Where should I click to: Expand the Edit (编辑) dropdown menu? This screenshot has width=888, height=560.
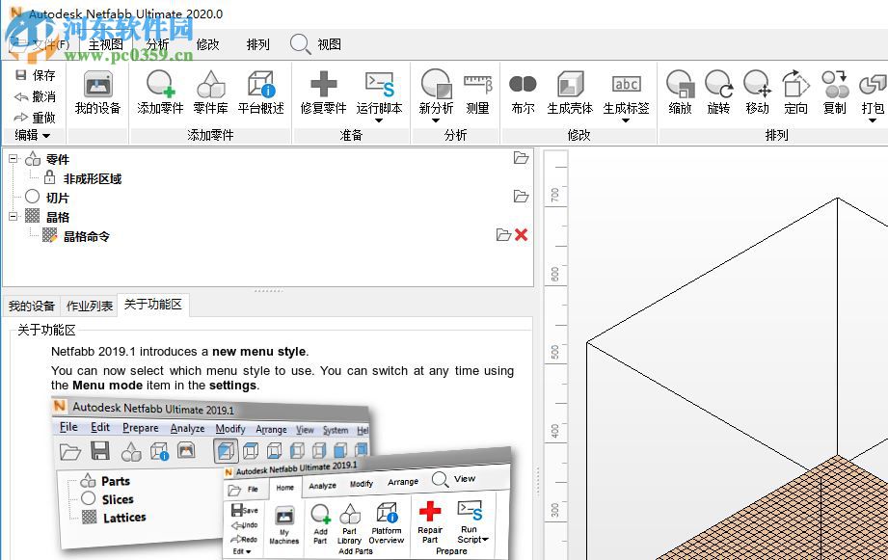[34, 135]
